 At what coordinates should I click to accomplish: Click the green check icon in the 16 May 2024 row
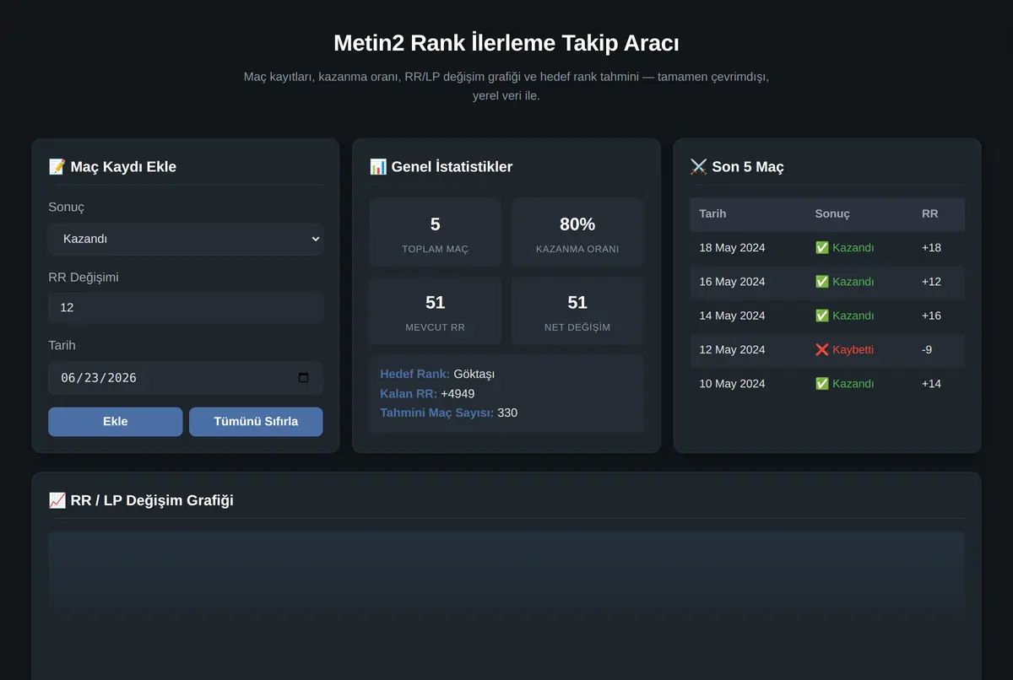pos(822,282)
